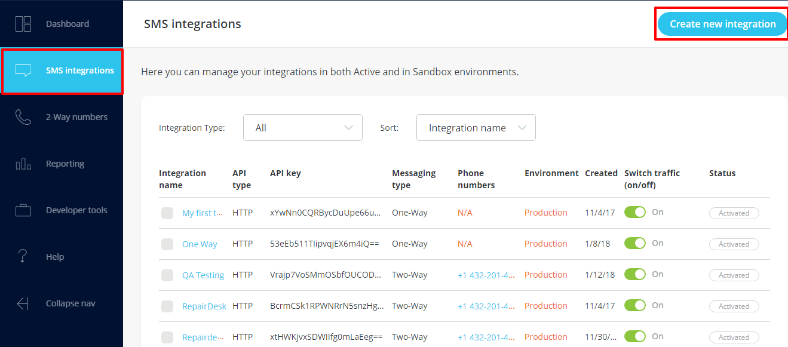788x347 pixels.
Task: Click the 2-Way numbers phone icon
Action: [23, 117]
